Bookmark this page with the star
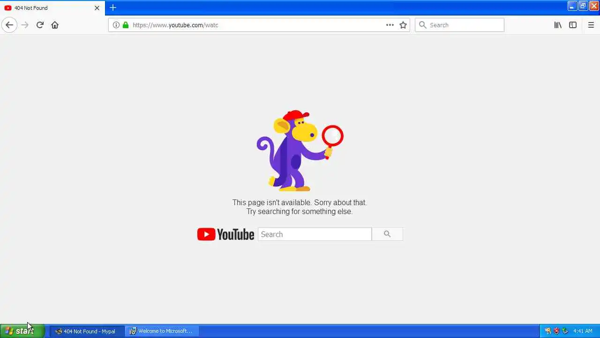This screenshot has height=338, width=600. click(x=403, y=25)
